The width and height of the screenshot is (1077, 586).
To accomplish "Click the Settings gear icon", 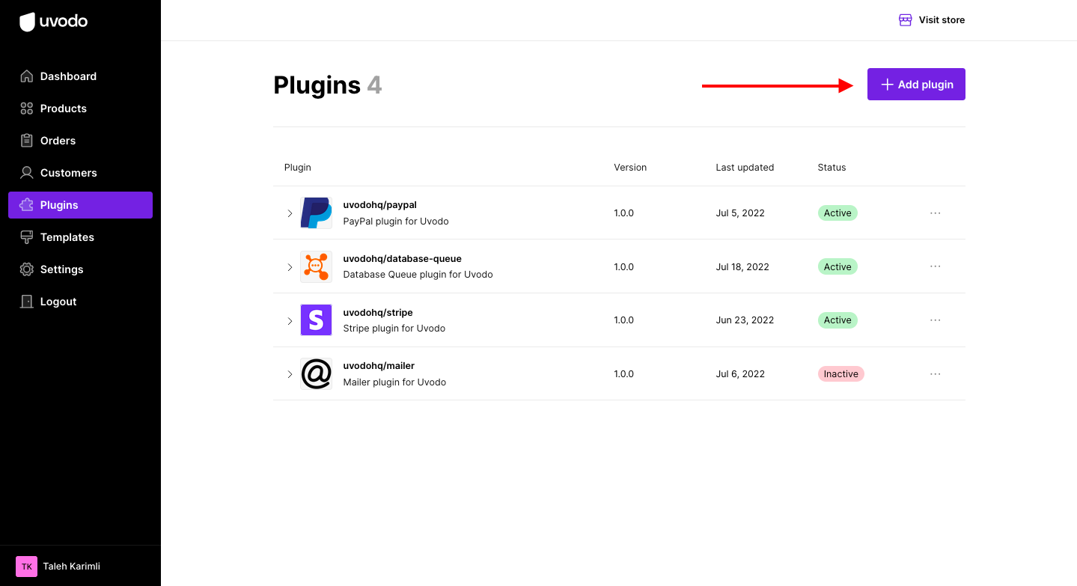I will click(x=27, y=269).
